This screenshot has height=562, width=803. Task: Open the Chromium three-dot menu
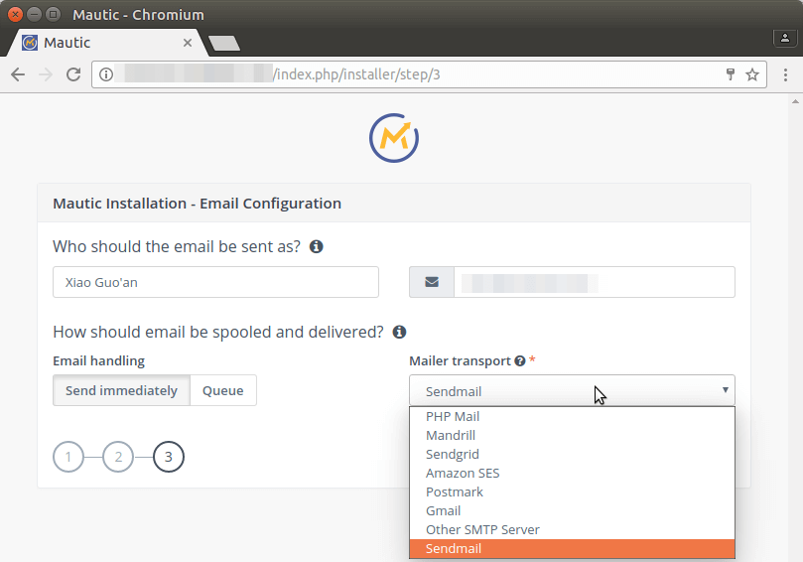[785, 74]
